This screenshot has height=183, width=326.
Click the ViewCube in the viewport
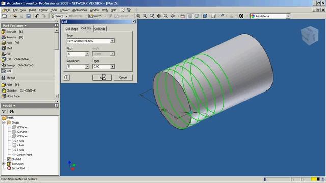pos(310,36)
